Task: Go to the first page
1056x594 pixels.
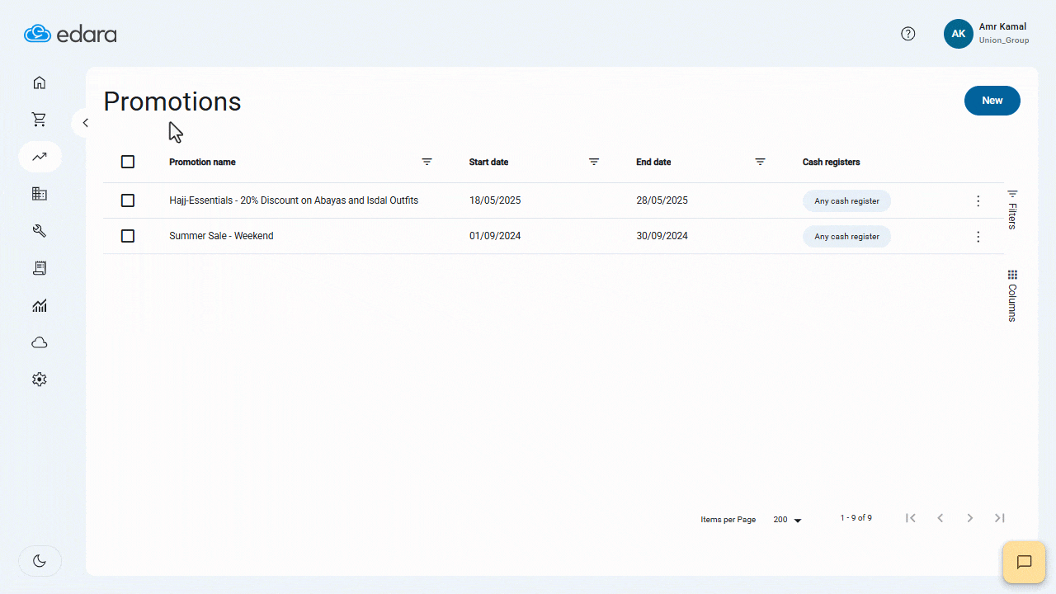Action: point(911,518)
